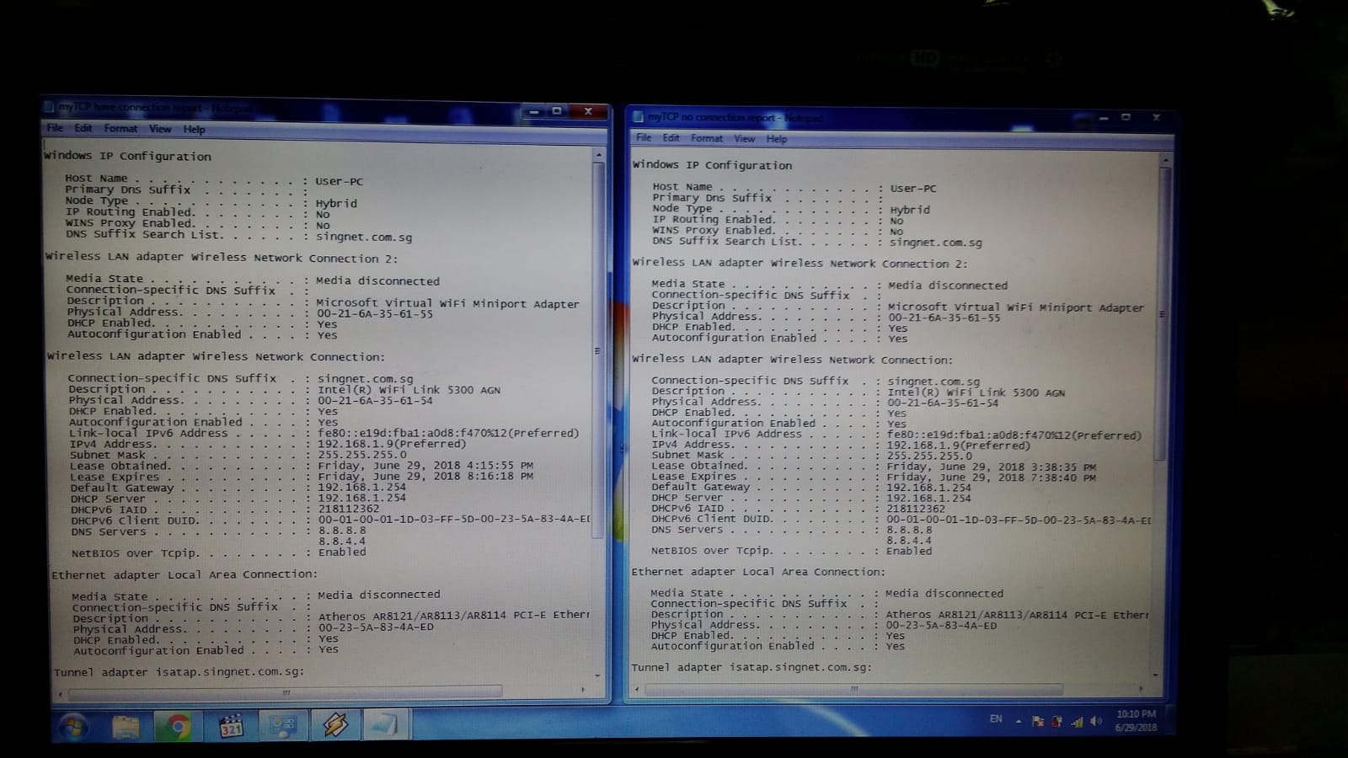
Task: Open Windows Explorer from the taskbar
Action: (x=126, y=725)
